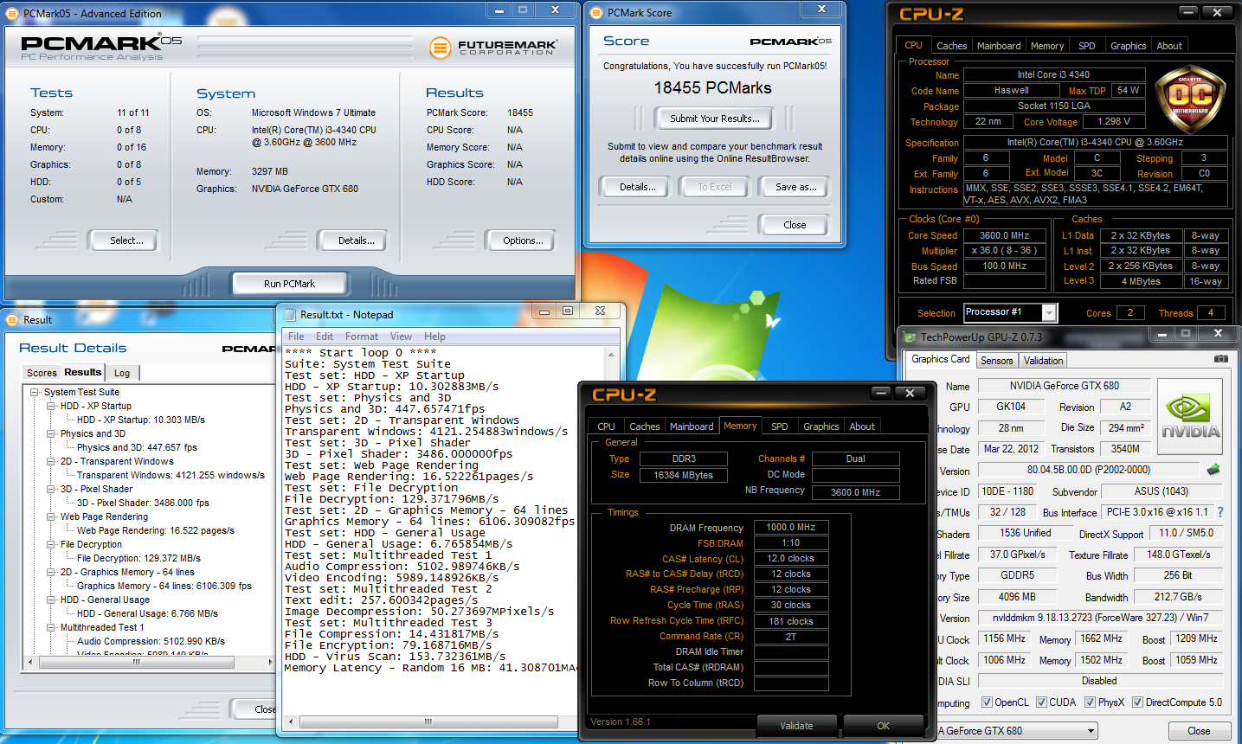Click Notepad vertical scrollbar up arrow
Image resolution: width=1242 pixels, height=744 pixels.
click(x=611, y=355)
